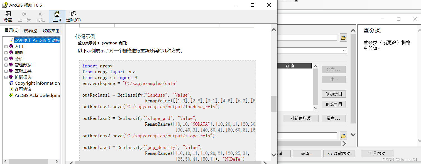Viewport: 421px width, 164px height.
Task: Click contents tree horizontal scroll right arrow
Action: pyautogui.click(x=57, y=161)
